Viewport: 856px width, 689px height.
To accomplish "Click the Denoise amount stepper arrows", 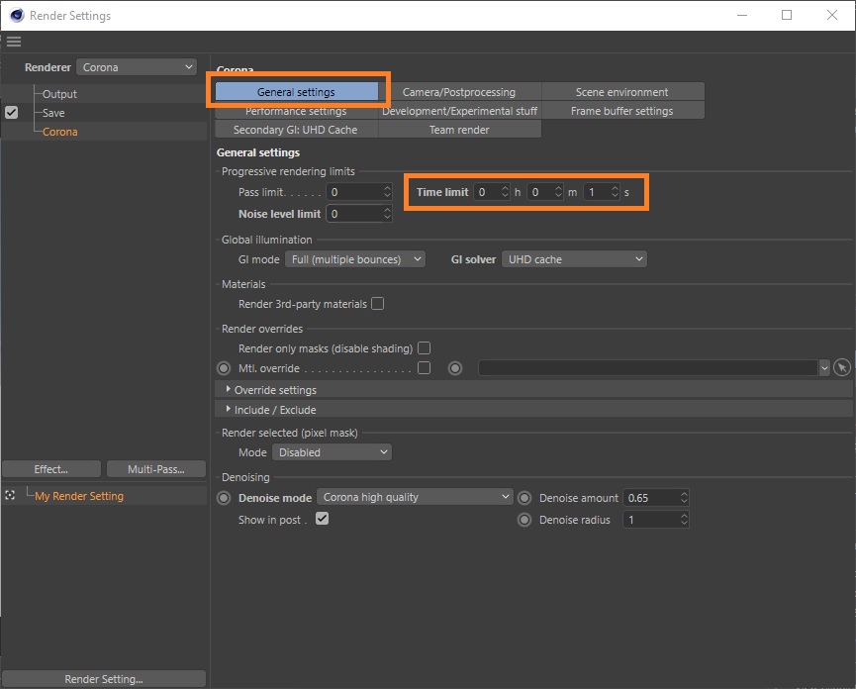I will pos(684,497).
